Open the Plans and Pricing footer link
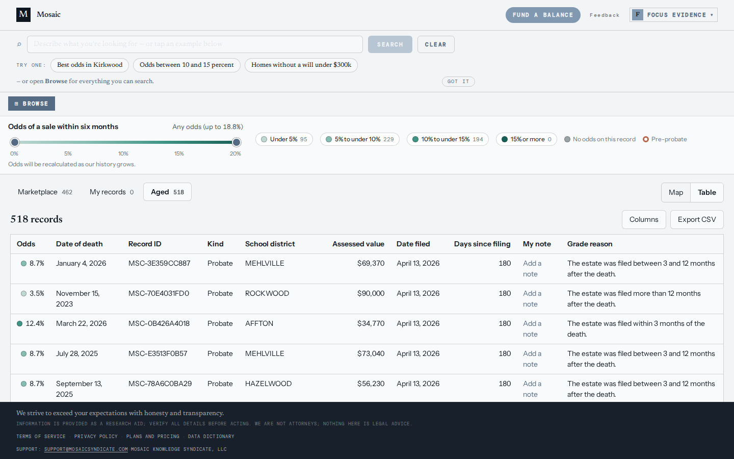This screenshot has height=459, width=734. coord(153,437)
